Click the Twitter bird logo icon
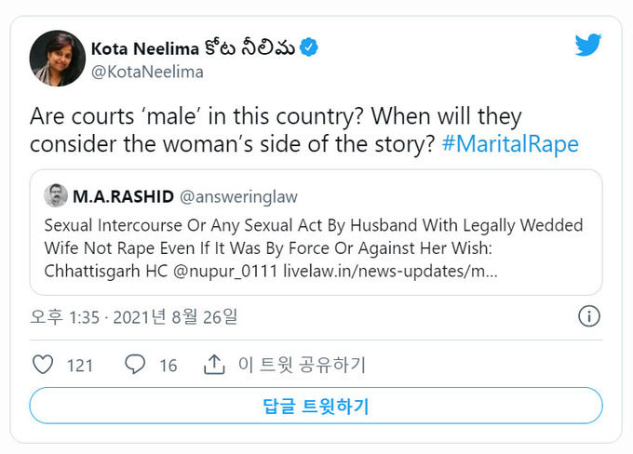Viewport: 633px width, 454px height. point(588,46)
